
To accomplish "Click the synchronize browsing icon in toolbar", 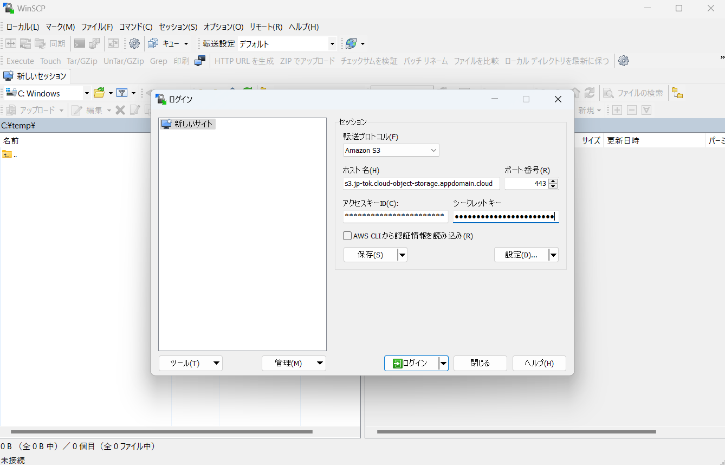I will click(x=113, y=43).
